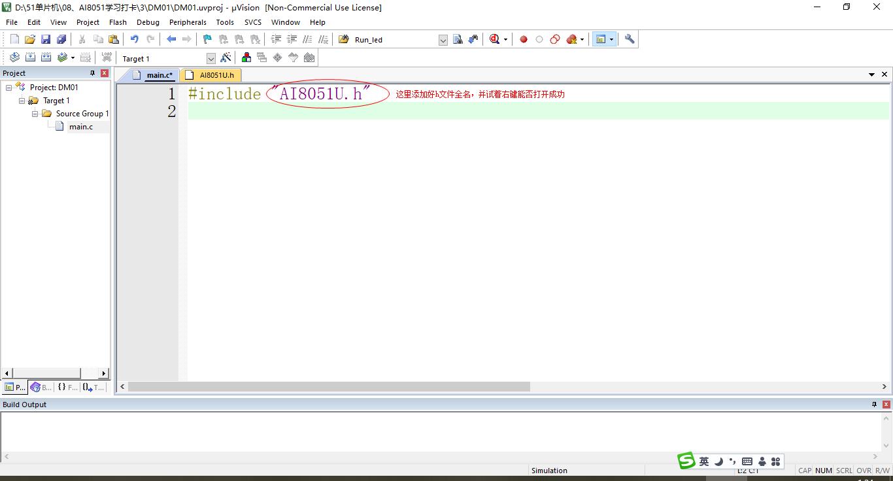Open the File menu
Viewport: 893px width, 481px height.
click(12, 22)
